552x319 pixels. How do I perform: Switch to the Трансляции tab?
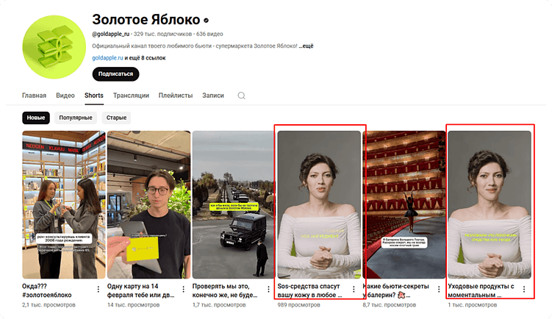pyautogui.click(x=131, y=96)
